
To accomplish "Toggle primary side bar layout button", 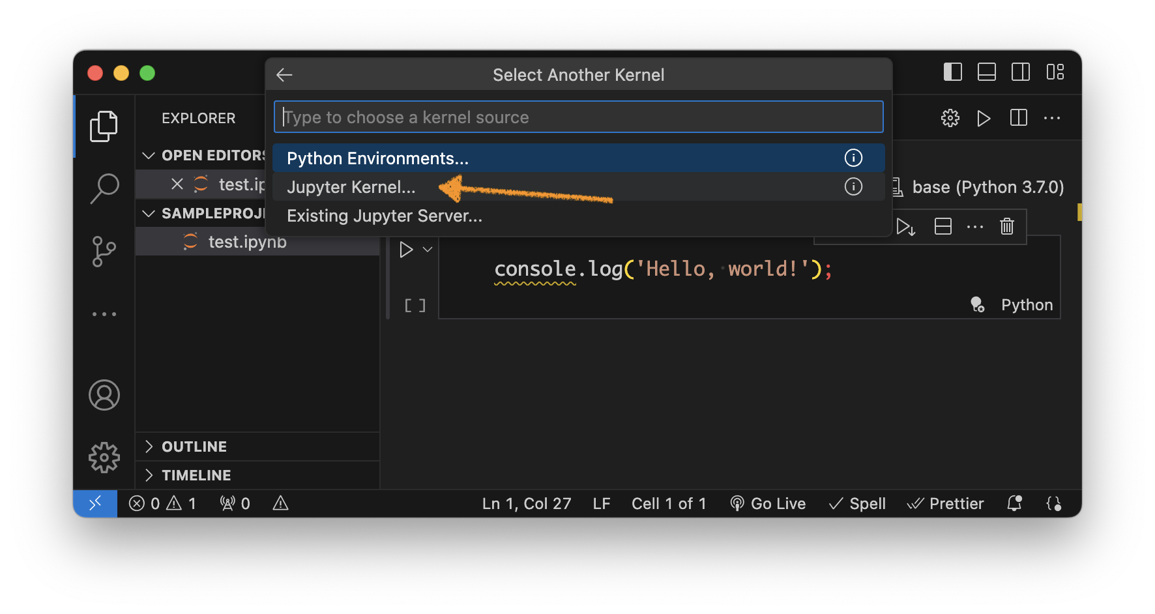I will (x=953, y=72).
